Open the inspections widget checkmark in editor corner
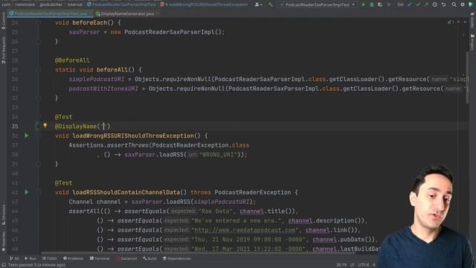Image resolution: width=476 pixels, height=268 pixels. click(451, 22)
